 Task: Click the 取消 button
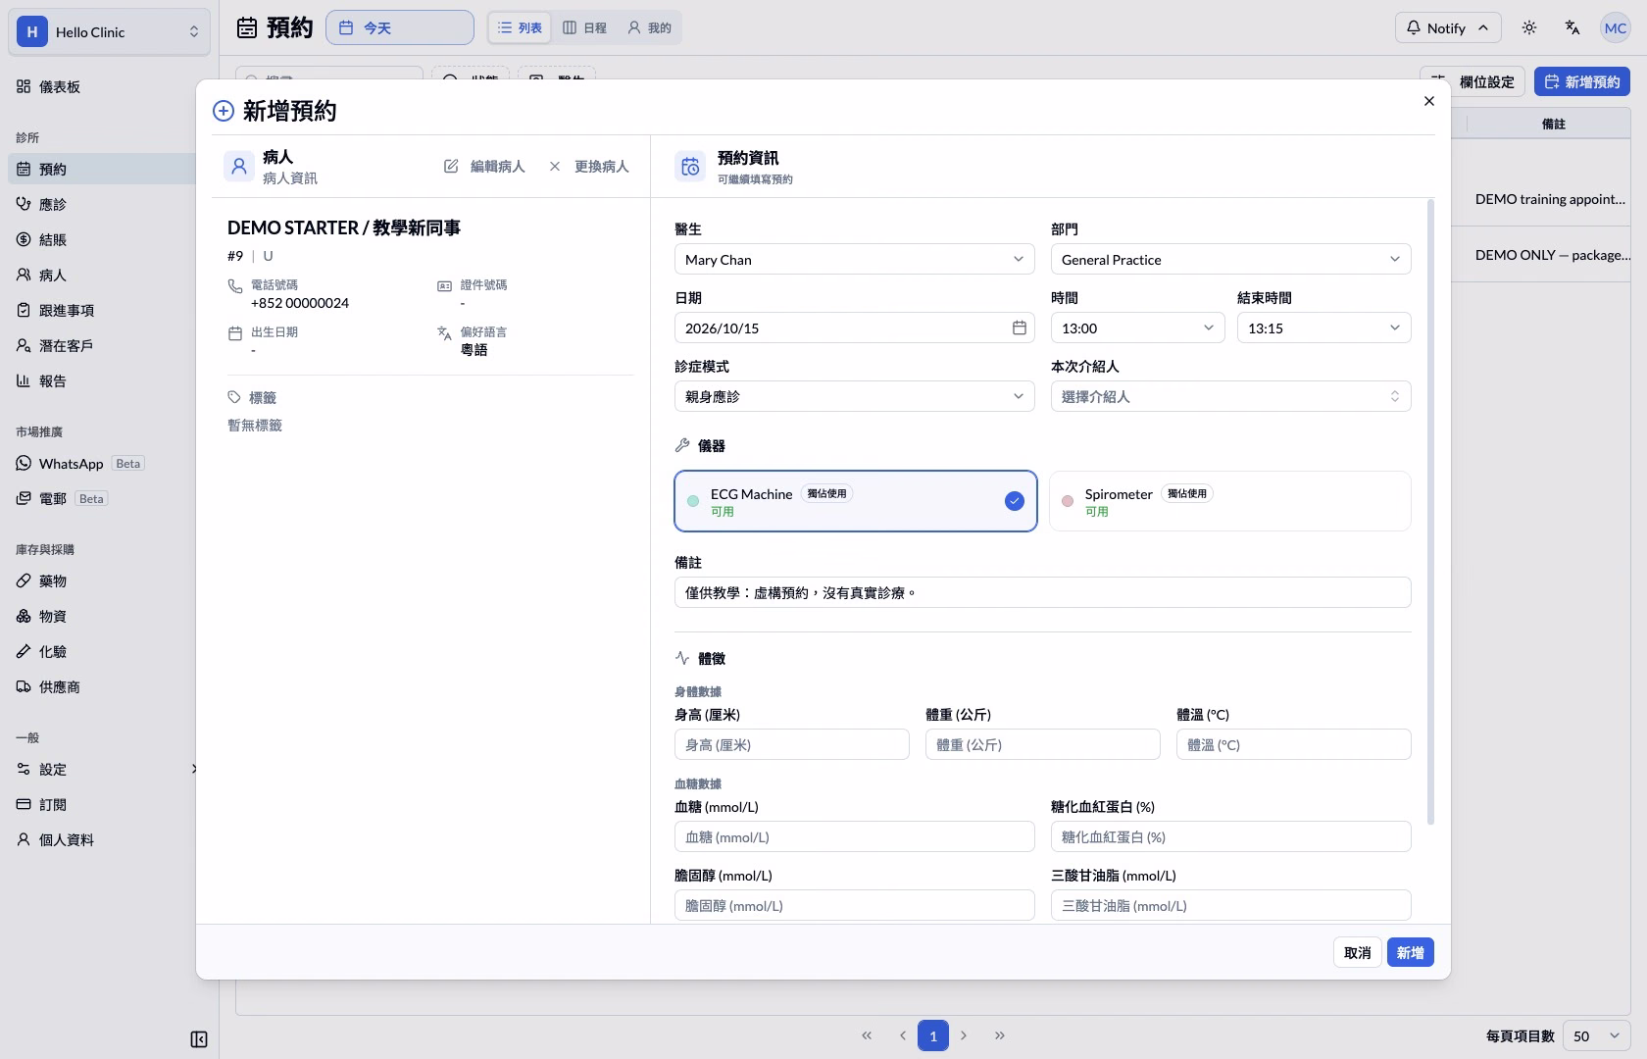(1357, 952)
